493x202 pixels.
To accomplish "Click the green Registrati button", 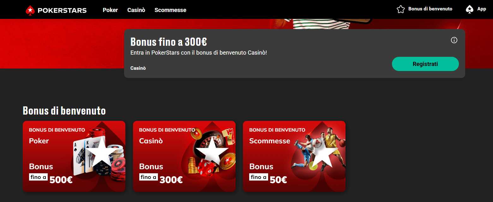I will click(x=425, y=64).
